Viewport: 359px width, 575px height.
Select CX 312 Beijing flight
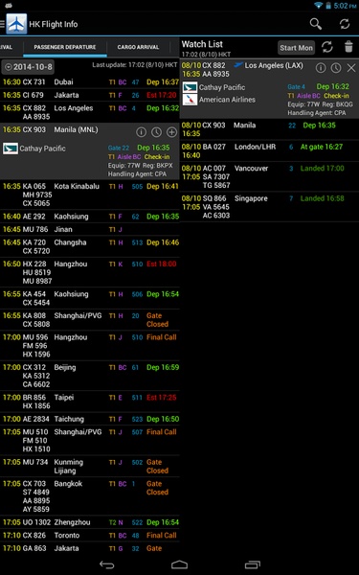90,376
